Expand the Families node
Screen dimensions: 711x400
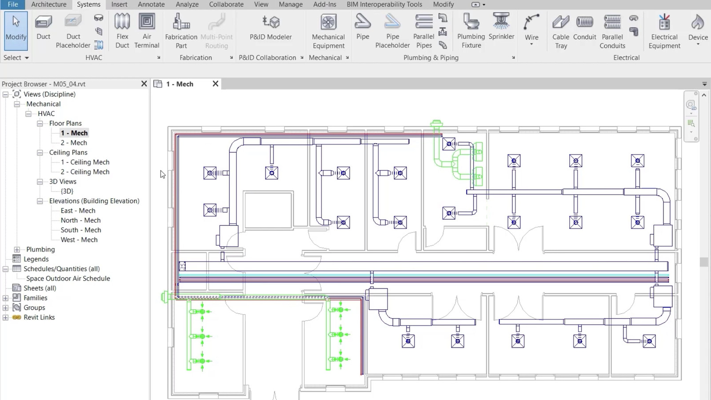tap(5, 298)
